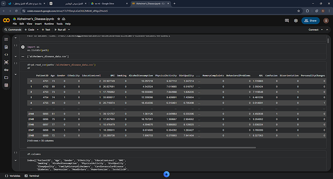Open the Code button dropdown arrow

[38, 30]
